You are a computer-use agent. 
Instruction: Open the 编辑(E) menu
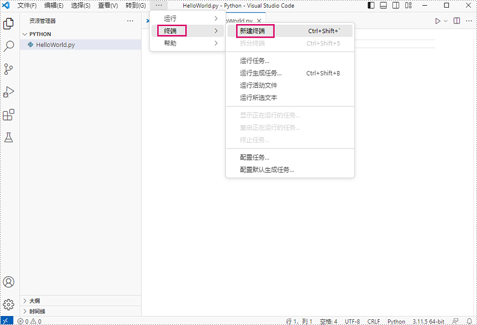[x=54, y=6]
